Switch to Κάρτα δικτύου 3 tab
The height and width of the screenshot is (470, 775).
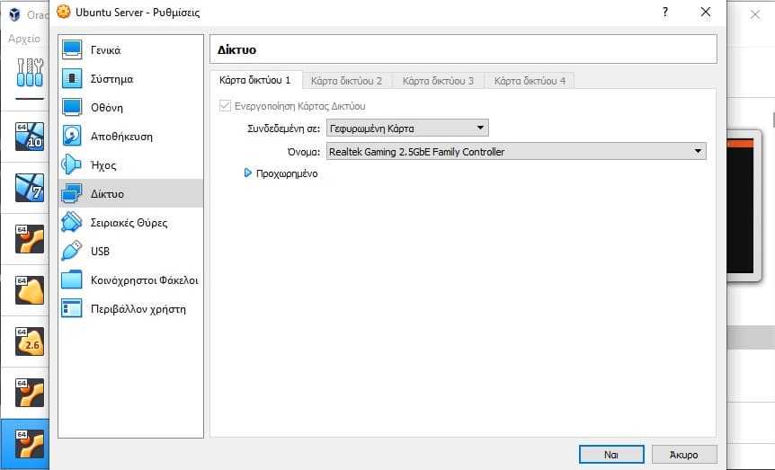pyautogui.click(x=438, y=81)
